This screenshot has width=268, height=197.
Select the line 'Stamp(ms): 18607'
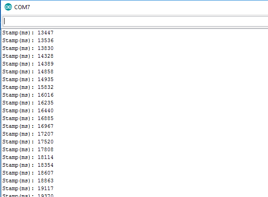28,173
